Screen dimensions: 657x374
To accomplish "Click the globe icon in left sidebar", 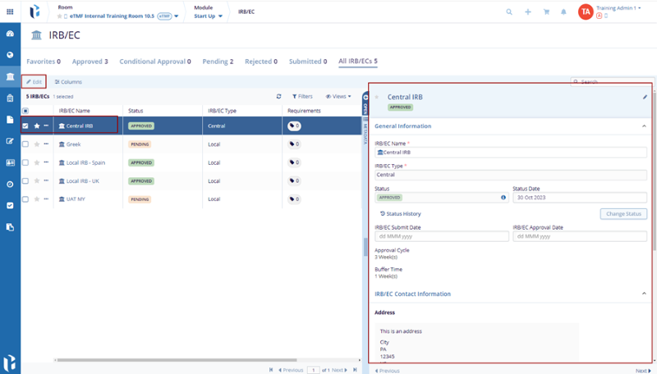I will tap(10, 55).
